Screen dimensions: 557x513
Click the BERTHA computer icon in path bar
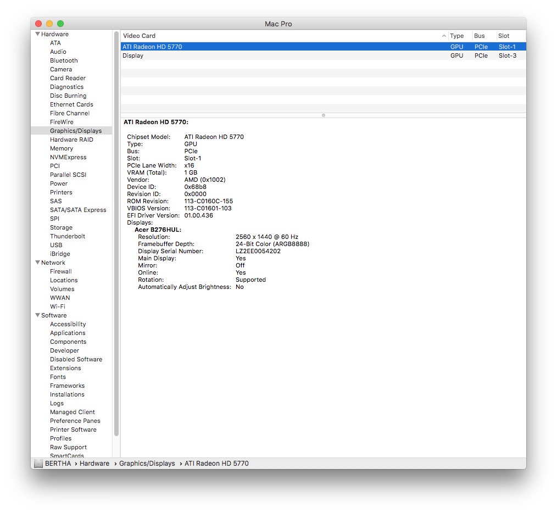(x=38, y=464)
